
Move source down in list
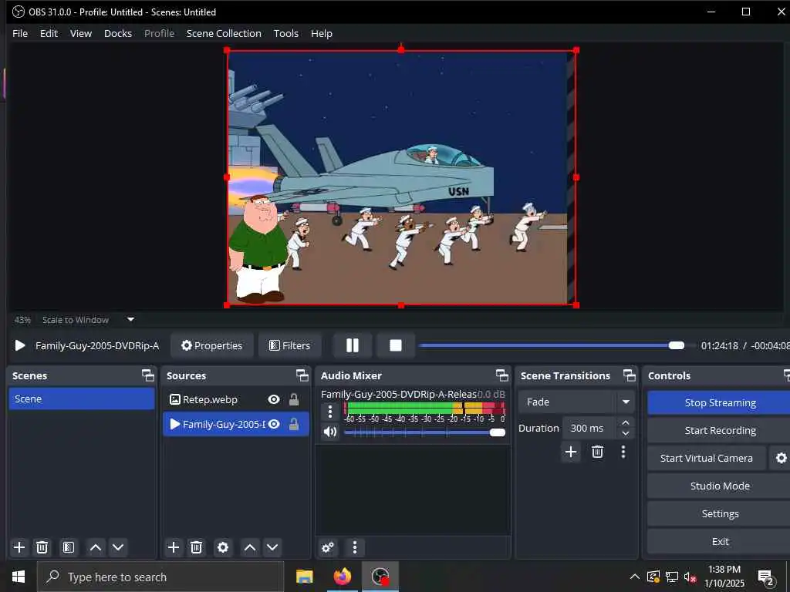(272, 547)
